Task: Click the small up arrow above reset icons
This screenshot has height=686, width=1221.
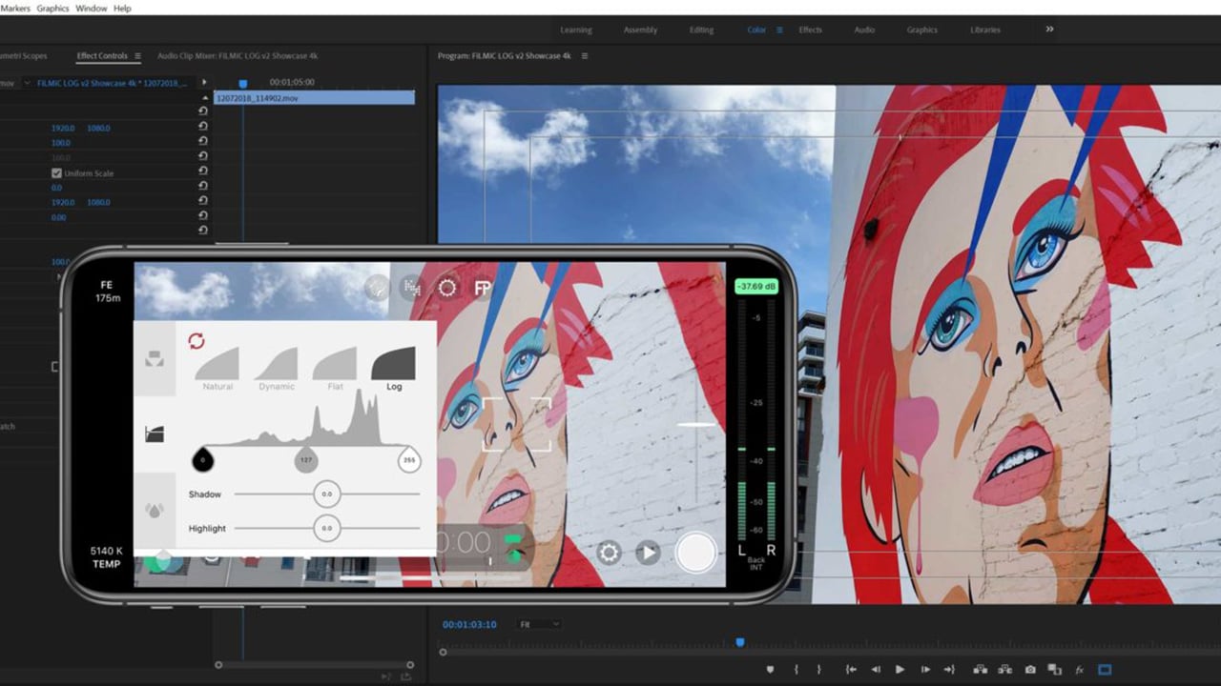Action: pyautogui.click(x=204, y=98)
